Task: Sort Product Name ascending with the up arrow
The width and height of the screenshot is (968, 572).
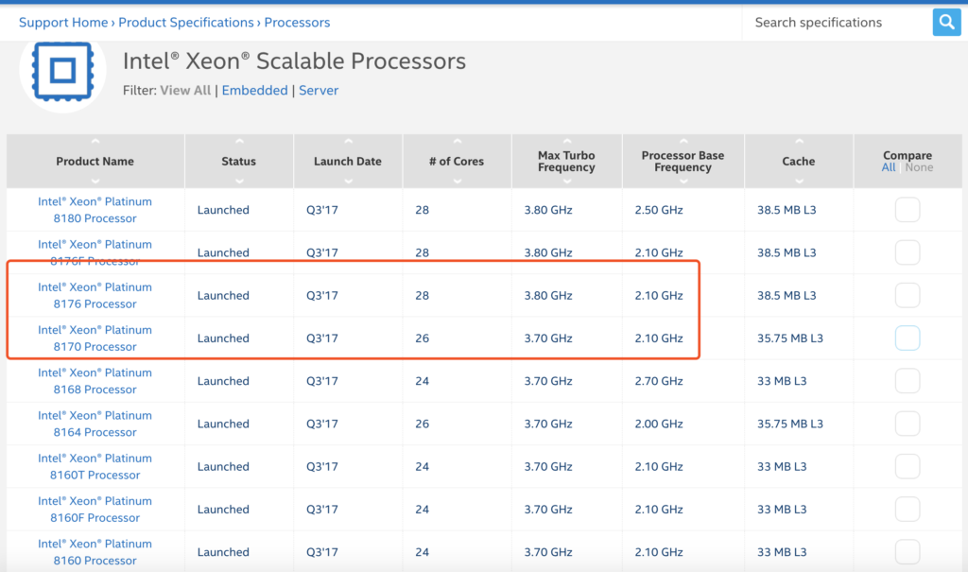Action: click(95, 142)
